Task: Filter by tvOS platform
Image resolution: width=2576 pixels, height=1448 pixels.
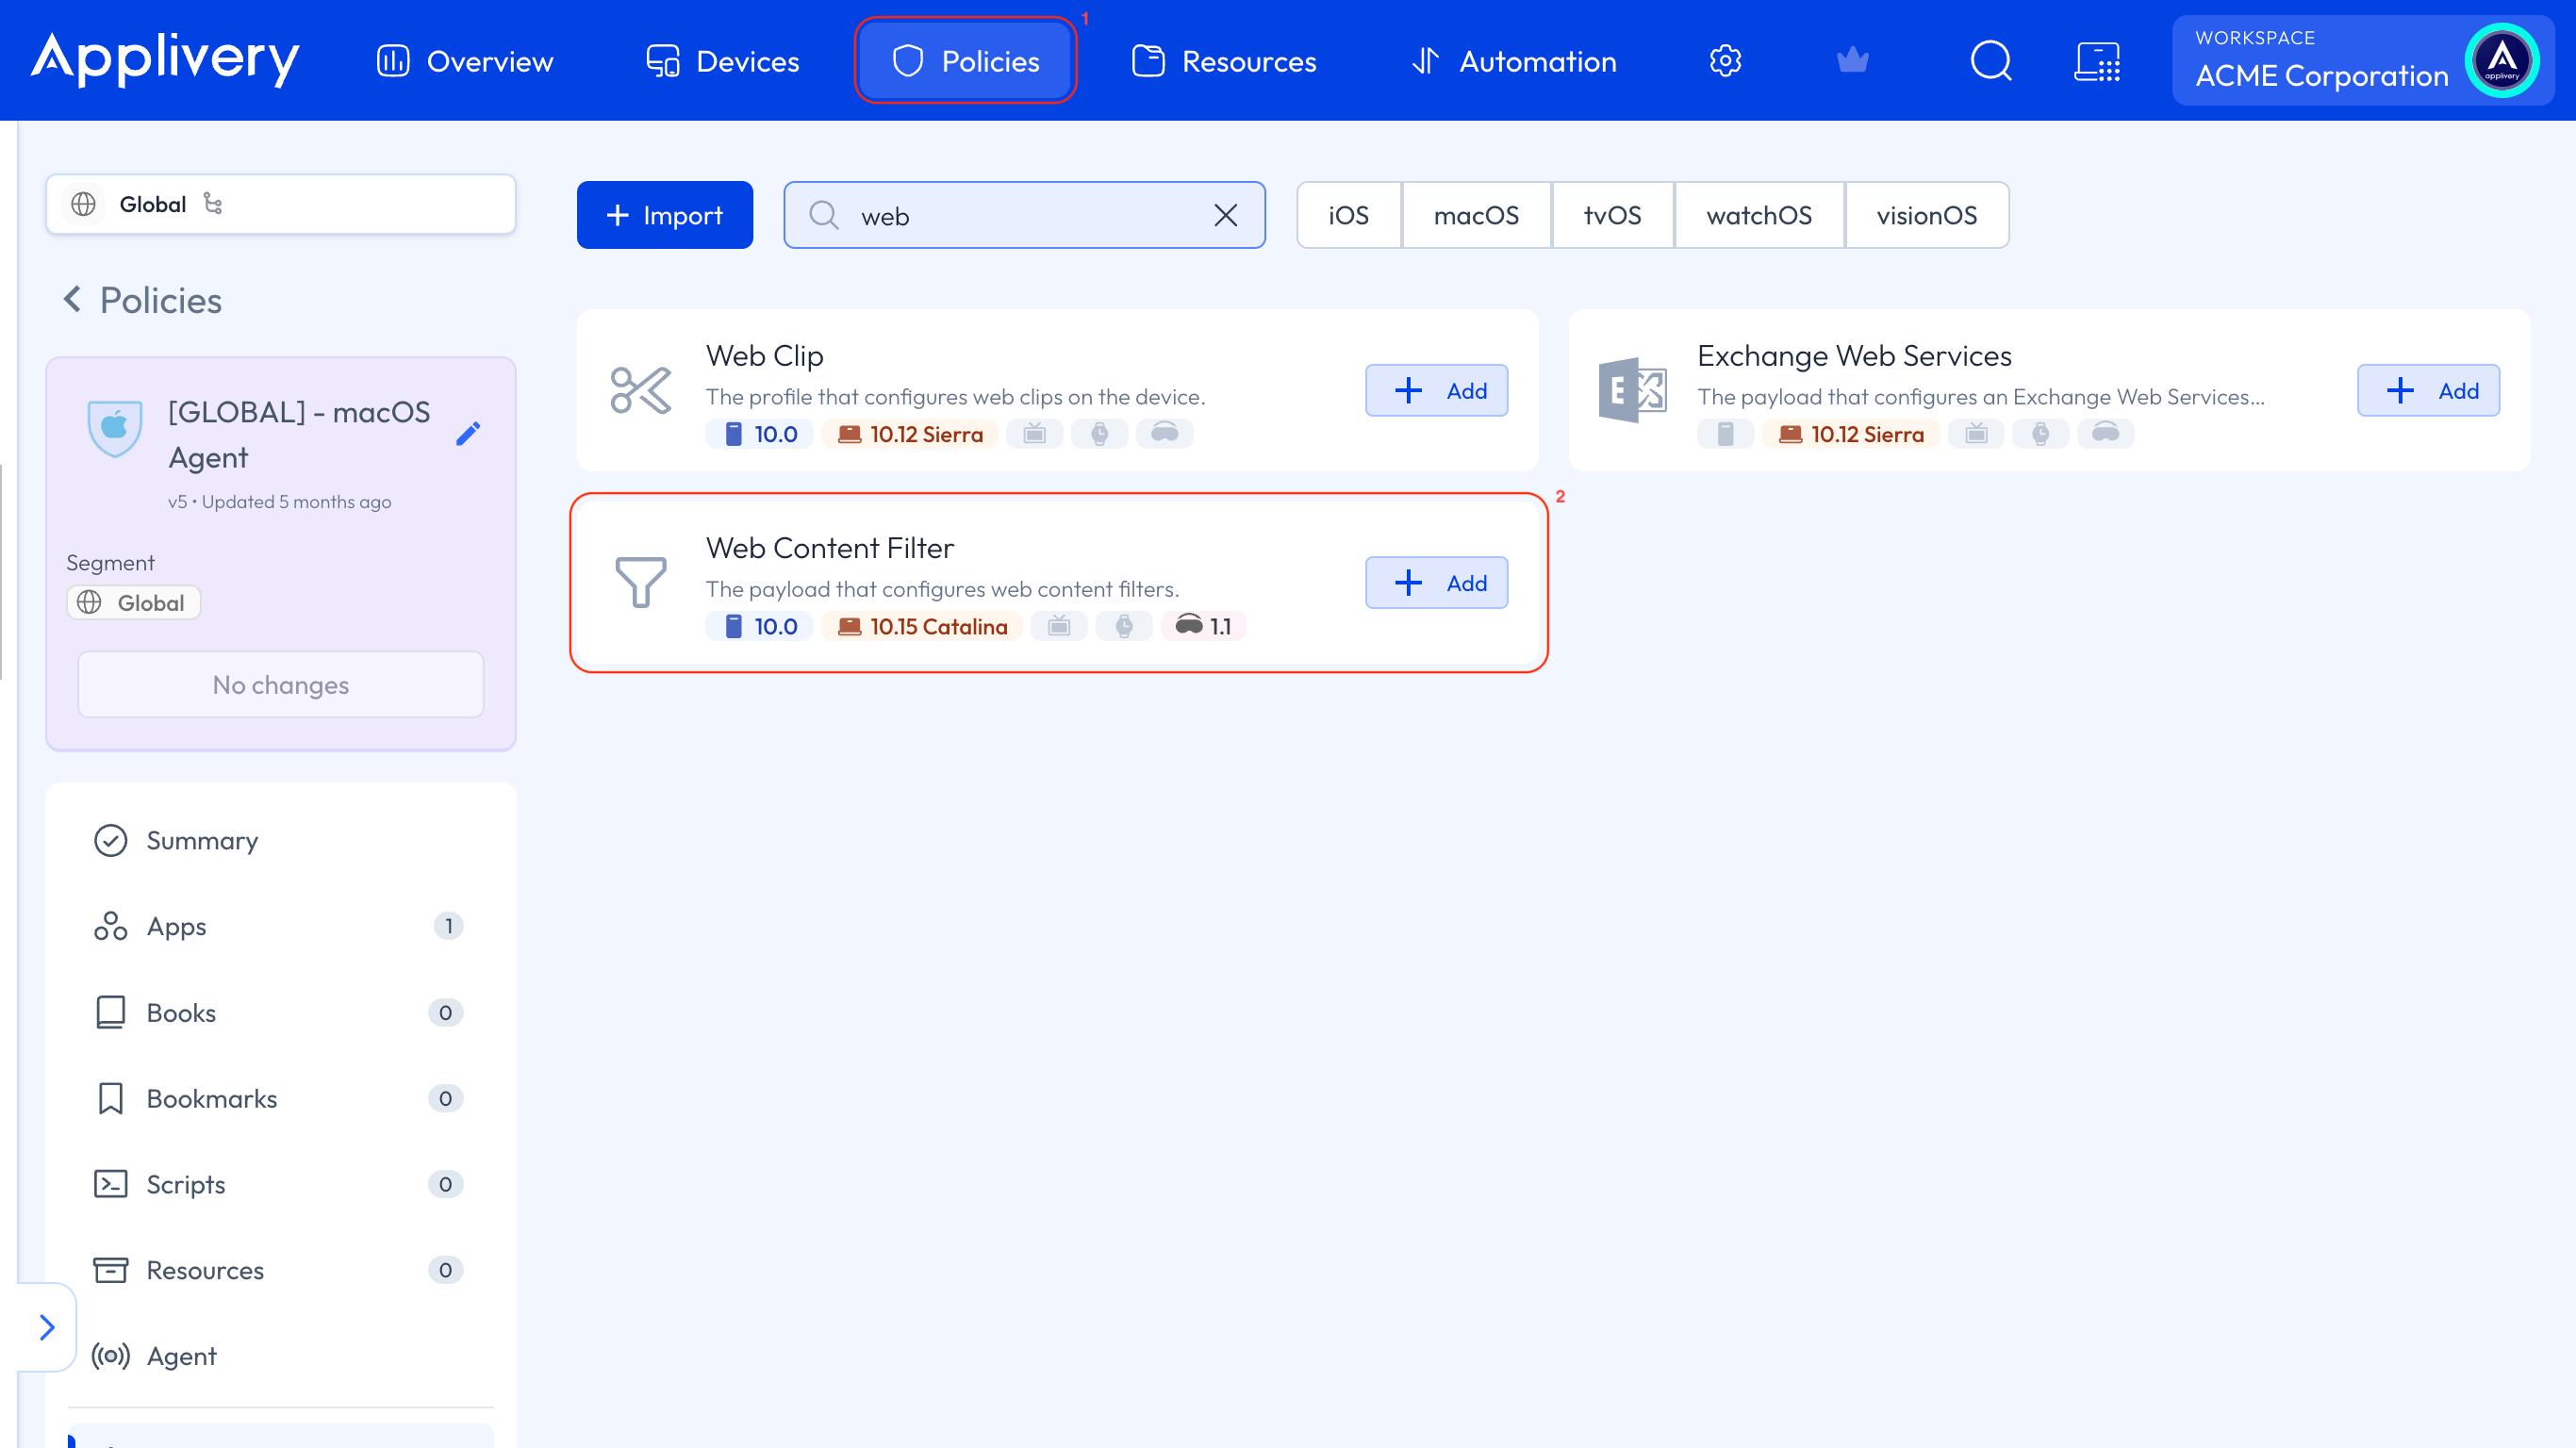Action: pyautogui.click(x=1613, y=215)
